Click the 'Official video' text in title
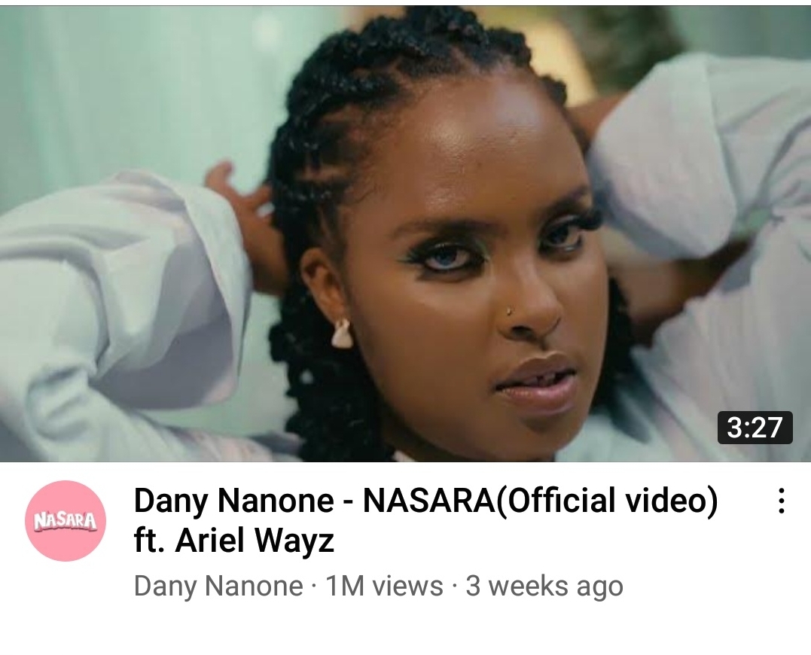 pos(606,501)
